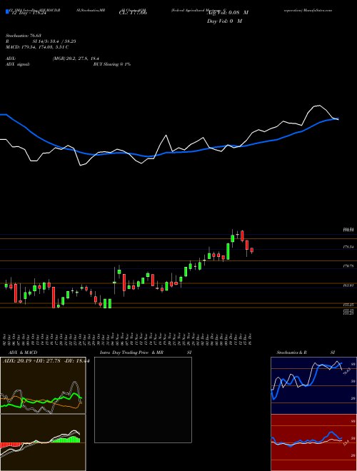Open the blue Stochastics chart panel
Screen dimensions: 357x471
pyautogui.click(x=313, y=385)
